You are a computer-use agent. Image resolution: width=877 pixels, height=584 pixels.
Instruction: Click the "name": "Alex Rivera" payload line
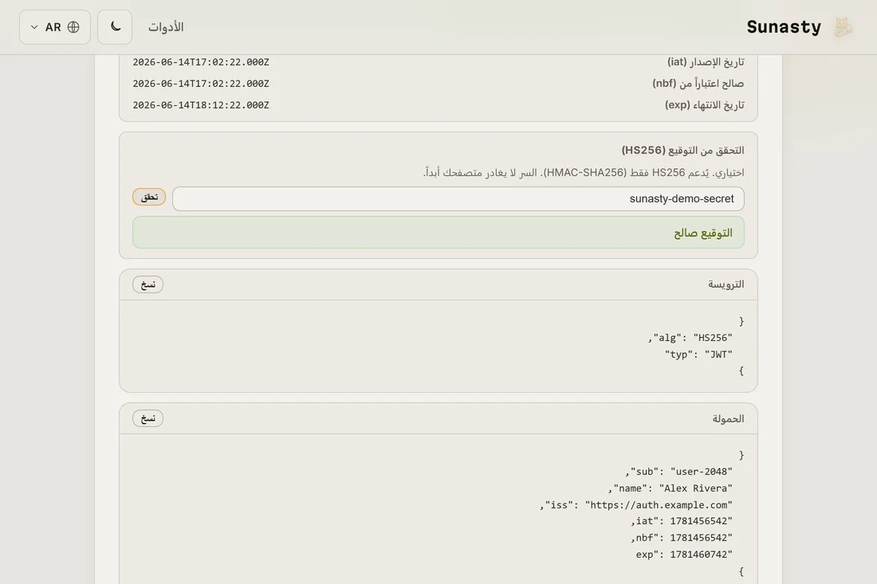point(670,488)
